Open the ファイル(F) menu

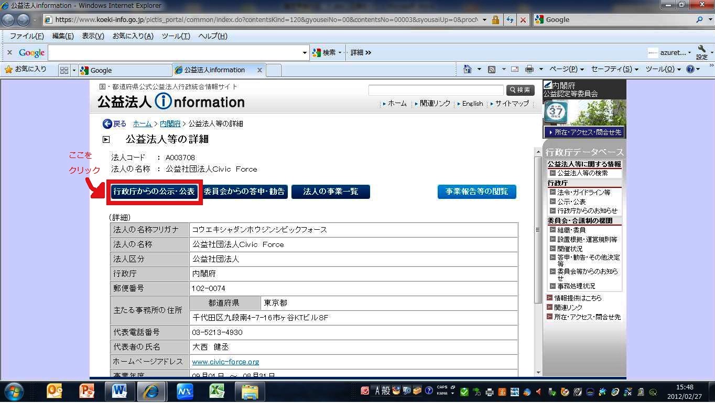pyautogui.click(x=27, y=36)
